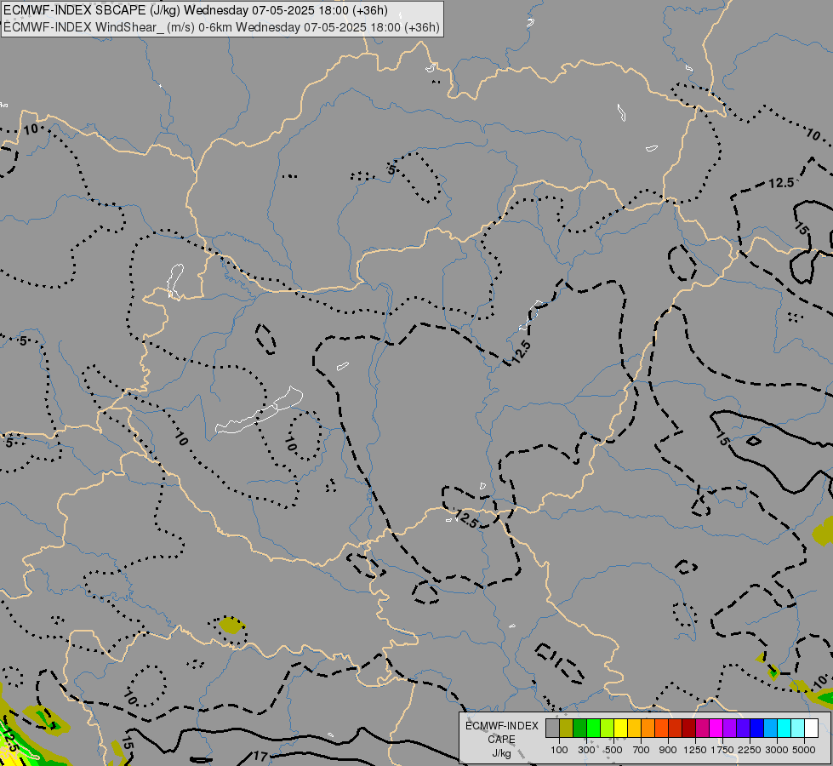This screenshot has width=833, height=766.
Task: Click the legend tick value '700'
Action: tap(642, 750)
